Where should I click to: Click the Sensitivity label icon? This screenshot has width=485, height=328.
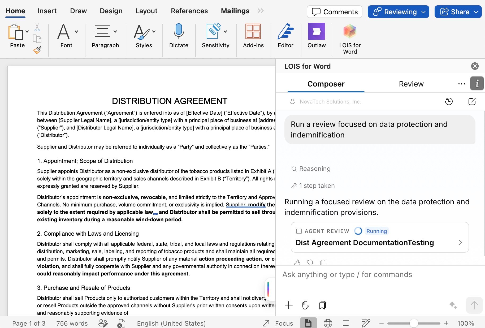pos(214,31)
